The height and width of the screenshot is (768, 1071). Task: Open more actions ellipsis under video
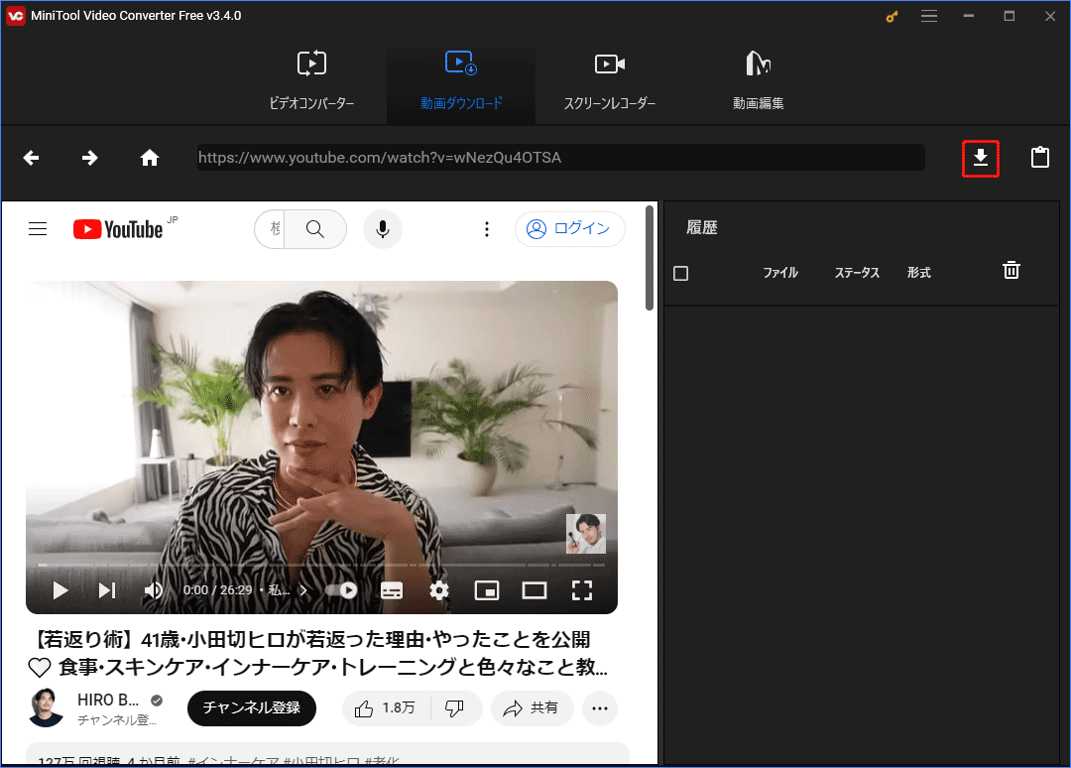click(x=600, y=707)
